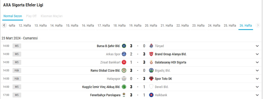Image resolution: width=263 pixels, height=99 pixels.
Task: Open the Klasman Maçları tab
Action: [x=52, y=16]
